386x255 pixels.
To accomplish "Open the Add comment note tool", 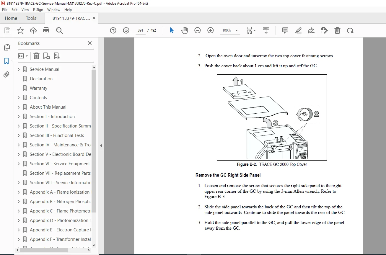I will [285, 30].
